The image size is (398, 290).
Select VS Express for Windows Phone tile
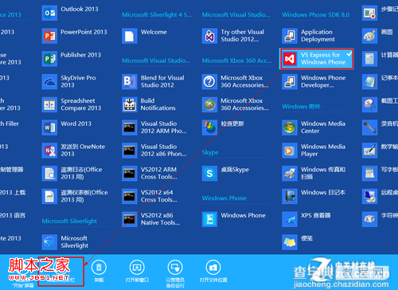317,59
